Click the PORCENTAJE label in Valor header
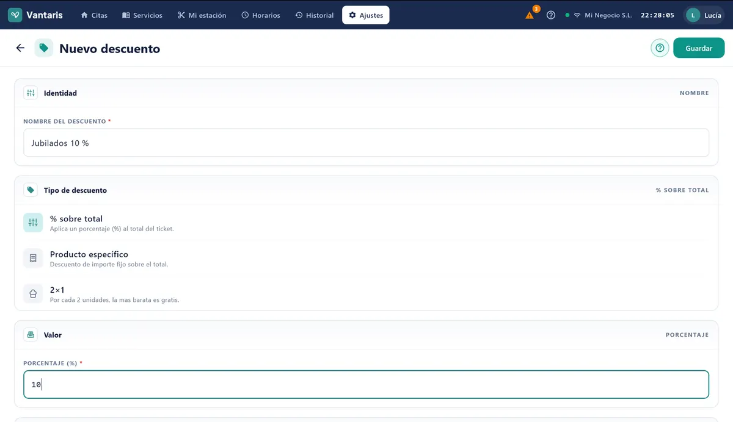This screenshot has height=422, width=733. (687, 335)
